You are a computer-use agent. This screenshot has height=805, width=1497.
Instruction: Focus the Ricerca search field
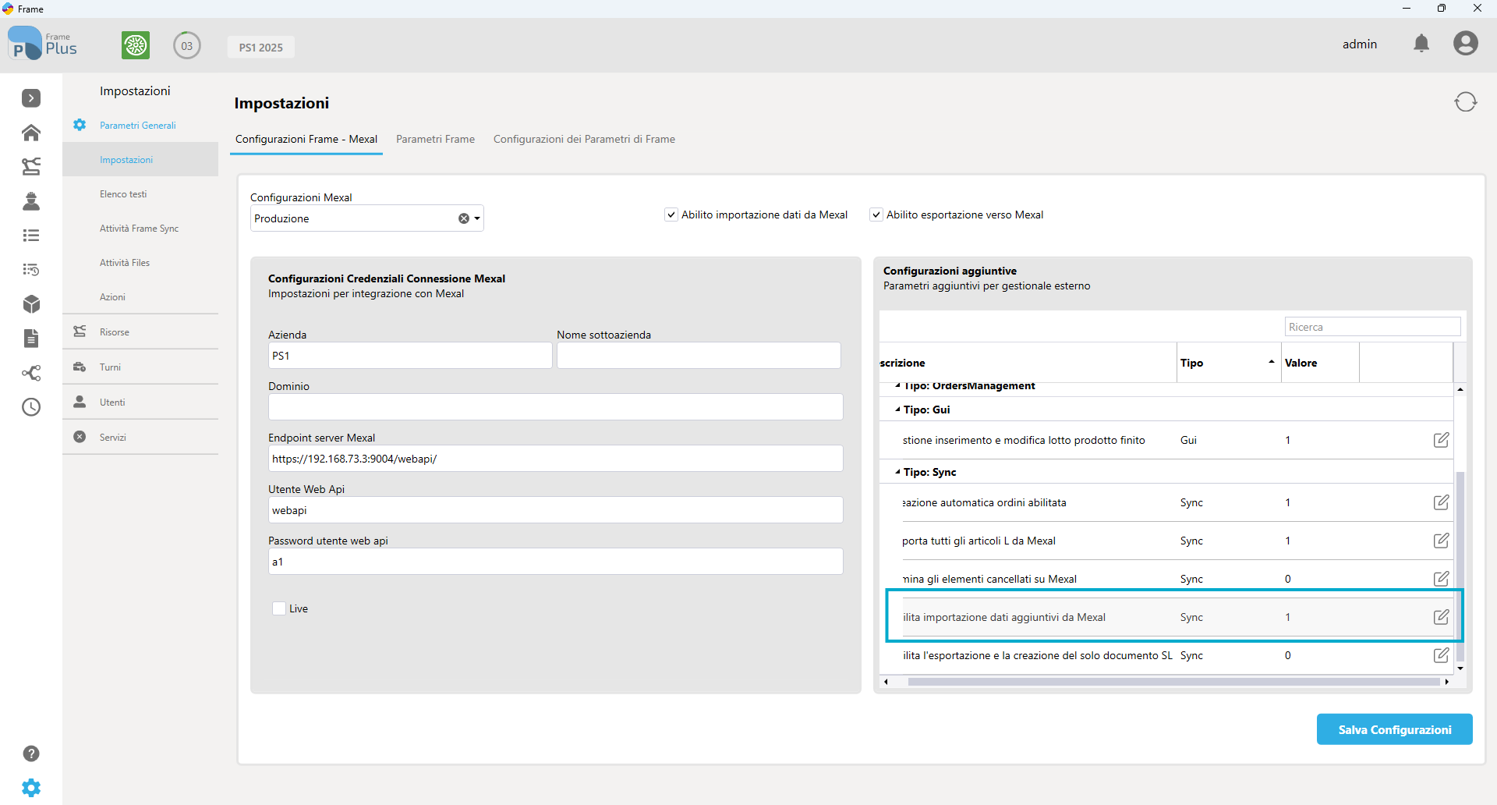click(x=1372, y=327)
